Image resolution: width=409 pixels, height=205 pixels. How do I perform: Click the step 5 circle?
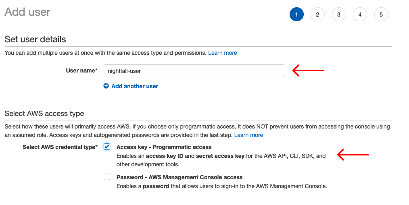(x=381, y=15)
